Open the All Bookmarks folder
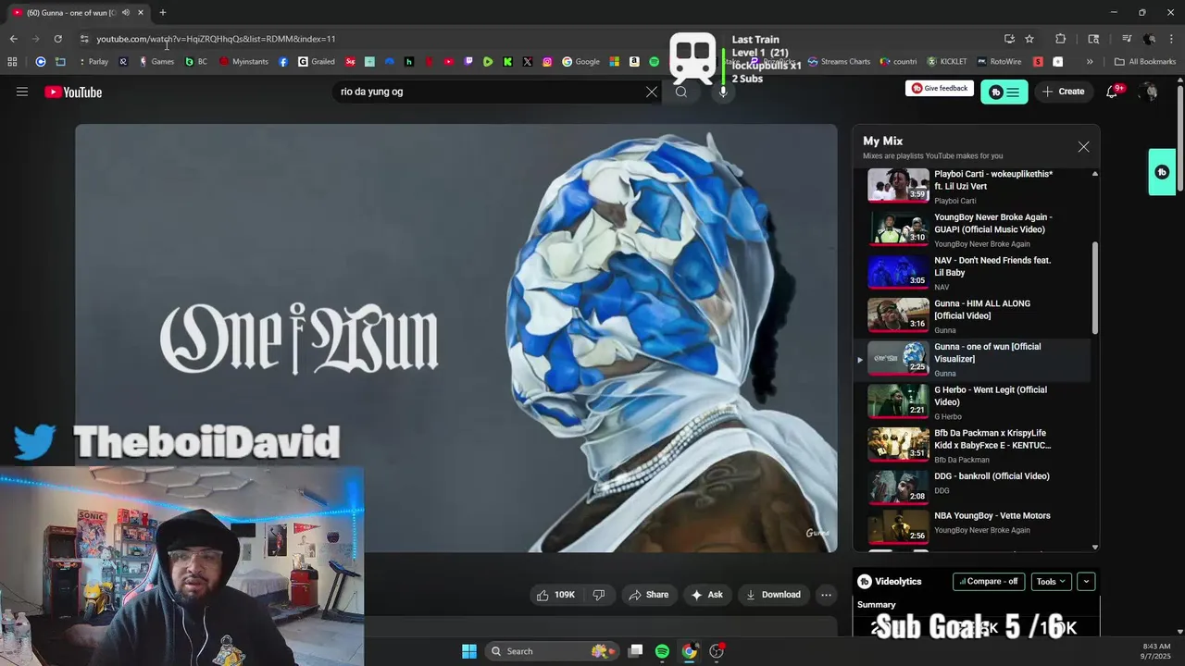This screenshot has width=1185, height=666. 1145,62
